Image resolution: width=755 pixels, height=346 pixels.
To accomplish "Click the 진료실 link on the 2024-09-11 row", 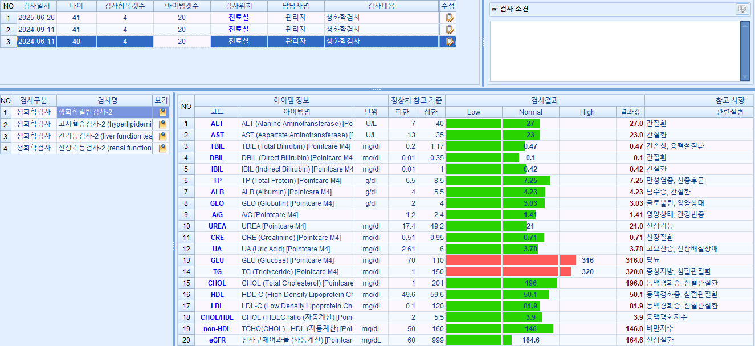I will coord(239,29).
